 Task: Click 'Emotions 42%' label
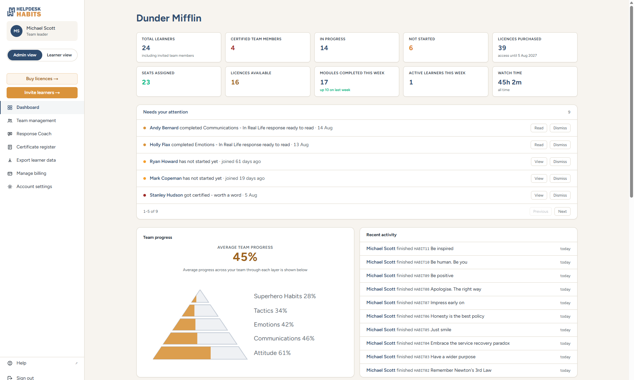click(x=274, y=325)
